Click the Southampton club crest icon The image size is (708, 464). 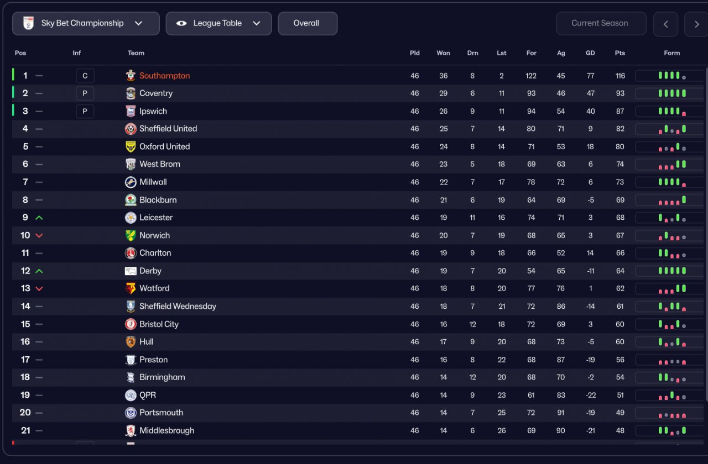pyautogui.click(x=131, y=76)
